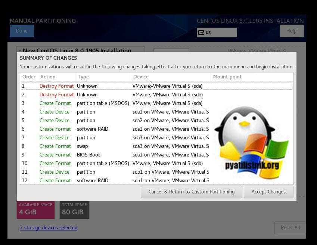Collapse the New CentOS Linux 8.0.1905 Installation expander
The width and height of the screenshot is (317, 245).
pyautogui.click(x=20, y=50)
